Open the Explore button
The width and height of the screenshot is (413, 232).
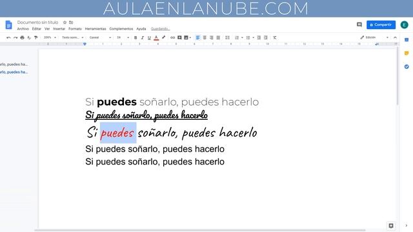pos(391,226)
